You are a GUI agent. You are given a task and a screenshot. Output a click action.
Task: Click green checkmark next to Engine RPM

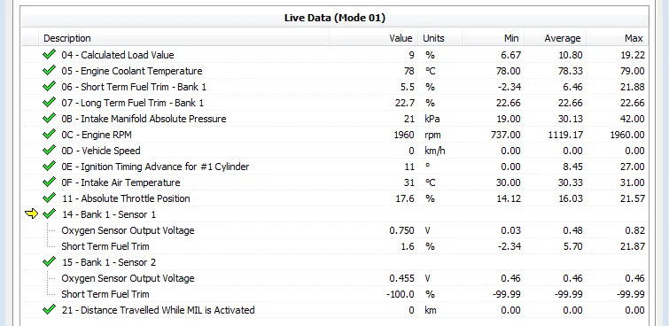tap(49, 135)
